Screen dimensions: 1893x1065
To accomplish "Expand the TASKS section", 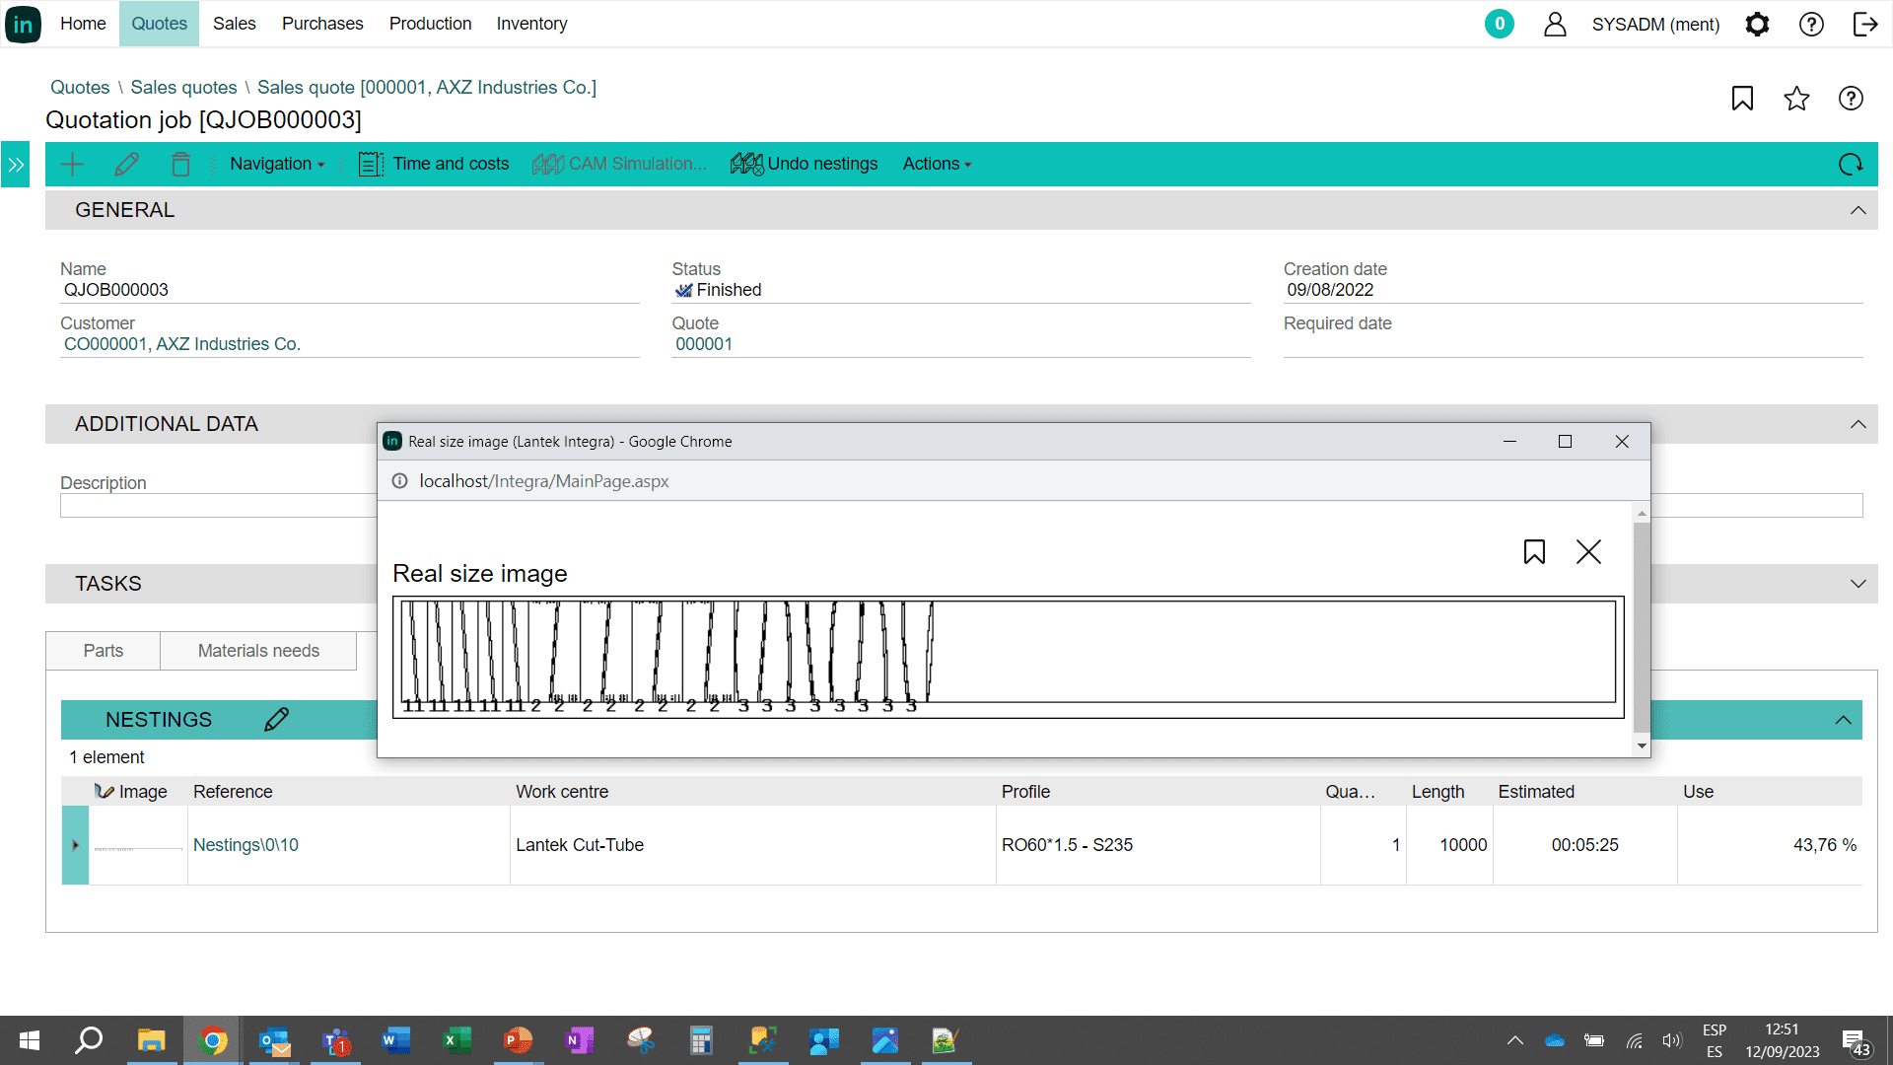I will click(x=1858, y=584).
